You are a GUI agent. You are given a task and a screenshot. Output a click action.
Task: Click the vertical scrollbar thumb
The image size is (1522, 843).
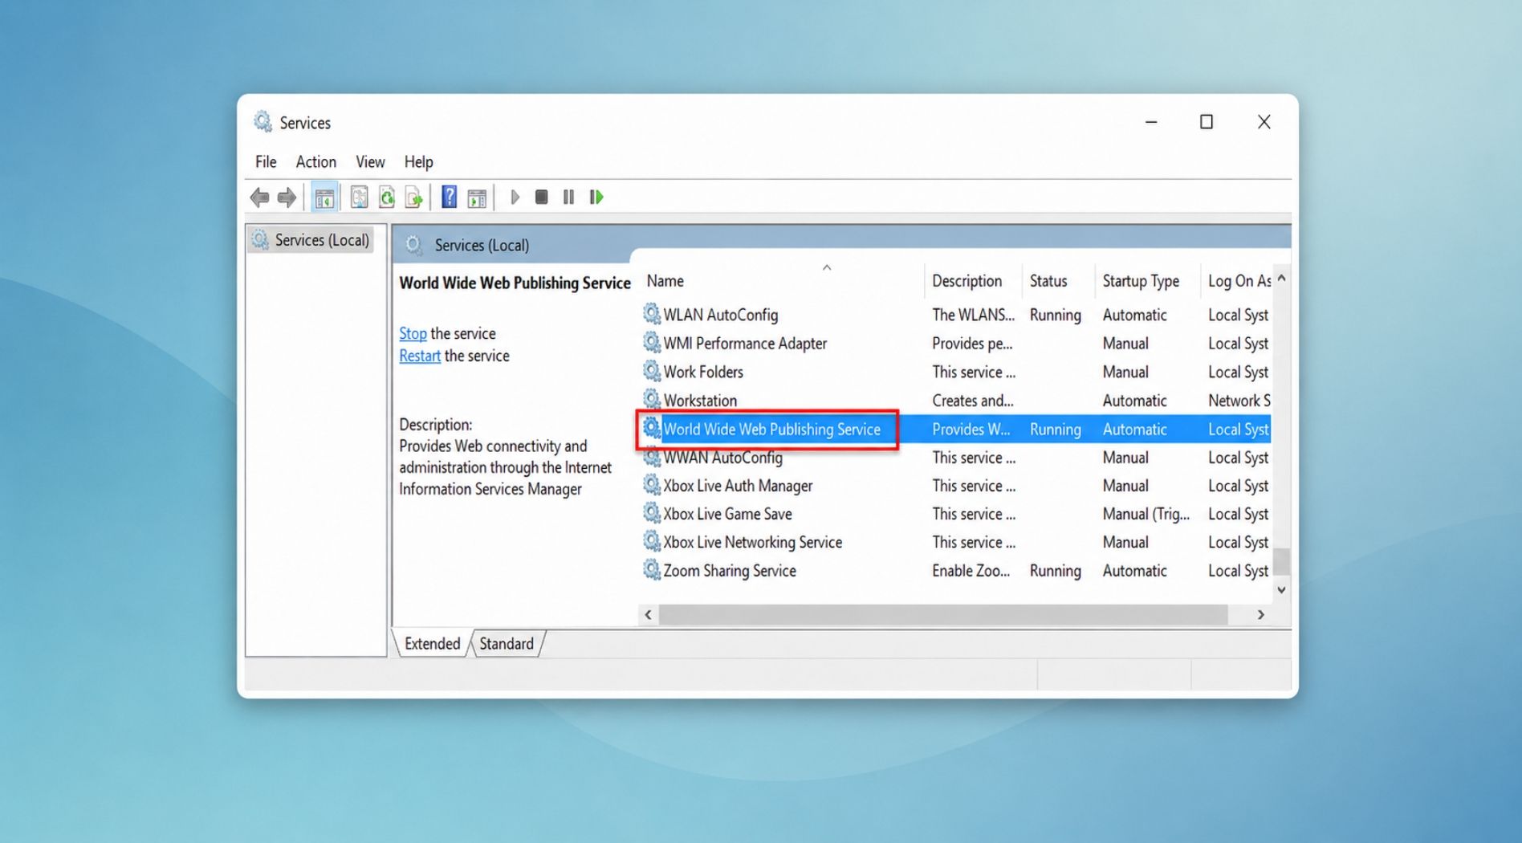click(x=1282, y=561)
